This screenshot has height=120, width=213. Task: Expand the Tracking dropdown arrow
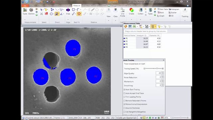(x=185, y=21)
